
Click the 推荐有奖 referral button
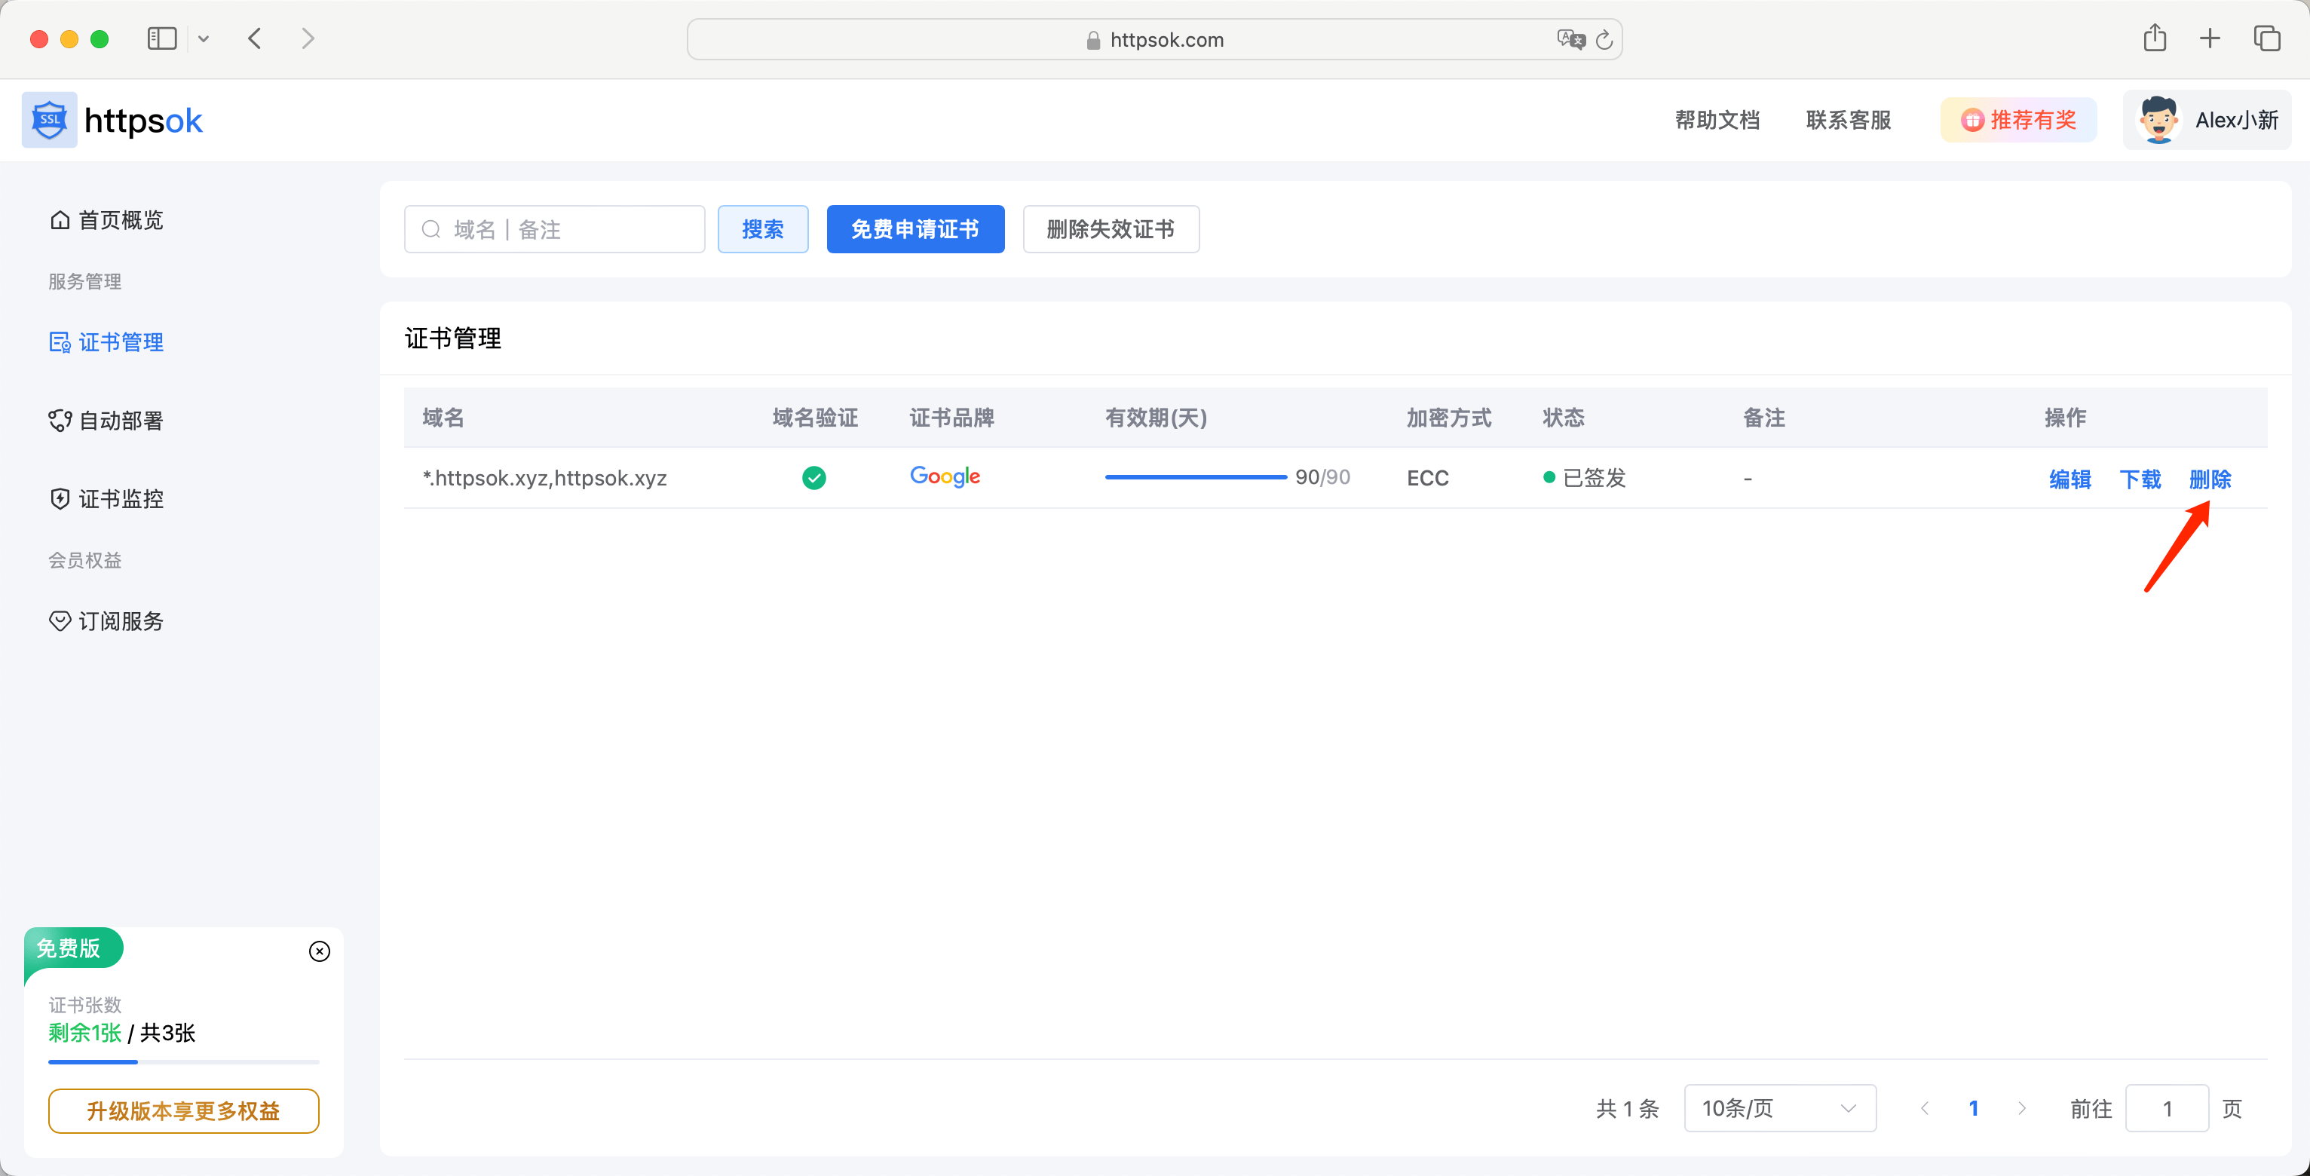(2017, 120)
